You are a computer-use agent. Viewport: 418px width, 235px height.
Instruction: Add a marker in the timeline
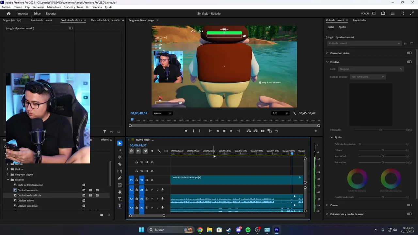click(152, 151)
